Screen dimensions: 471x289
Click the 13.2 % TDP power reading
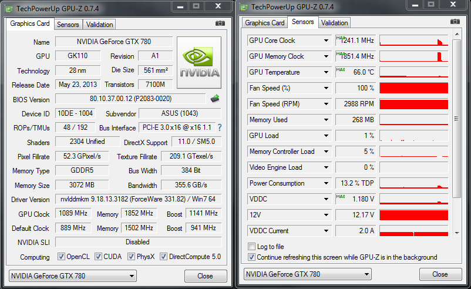pyautogui.click(x=355, y=183)
